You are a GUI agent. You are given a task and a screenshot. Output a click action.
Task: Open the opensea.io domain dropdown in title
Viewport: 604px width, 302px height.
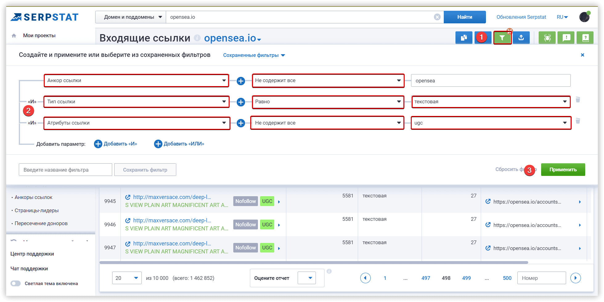[x=233, y=38]
